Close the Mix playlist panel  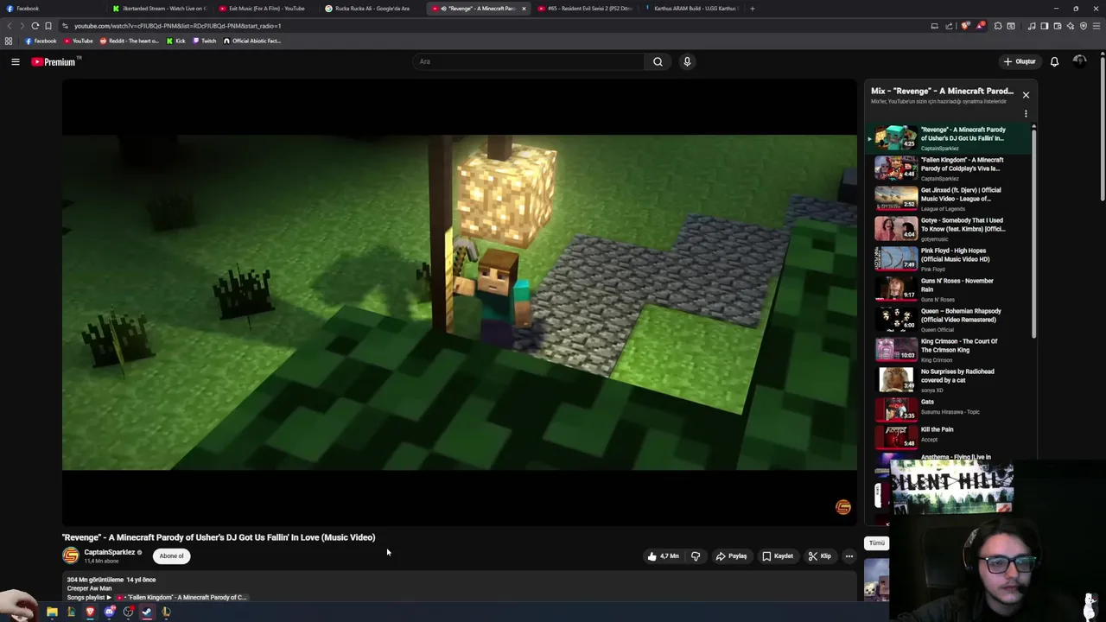(x=1026, y=94)
